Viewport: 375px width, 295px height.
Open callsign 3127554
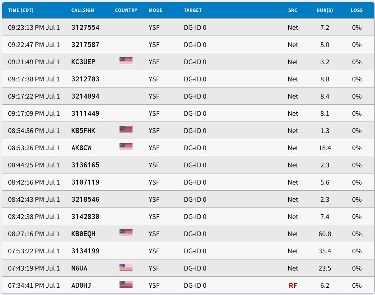(86, 28)
